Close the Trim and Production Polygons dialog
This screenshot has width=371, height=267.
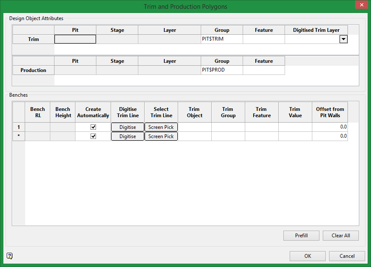[361, 5]
